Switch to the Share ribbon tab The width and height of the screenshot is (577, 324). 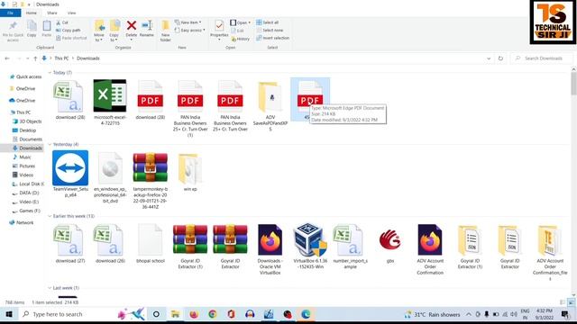pos(52,13)
